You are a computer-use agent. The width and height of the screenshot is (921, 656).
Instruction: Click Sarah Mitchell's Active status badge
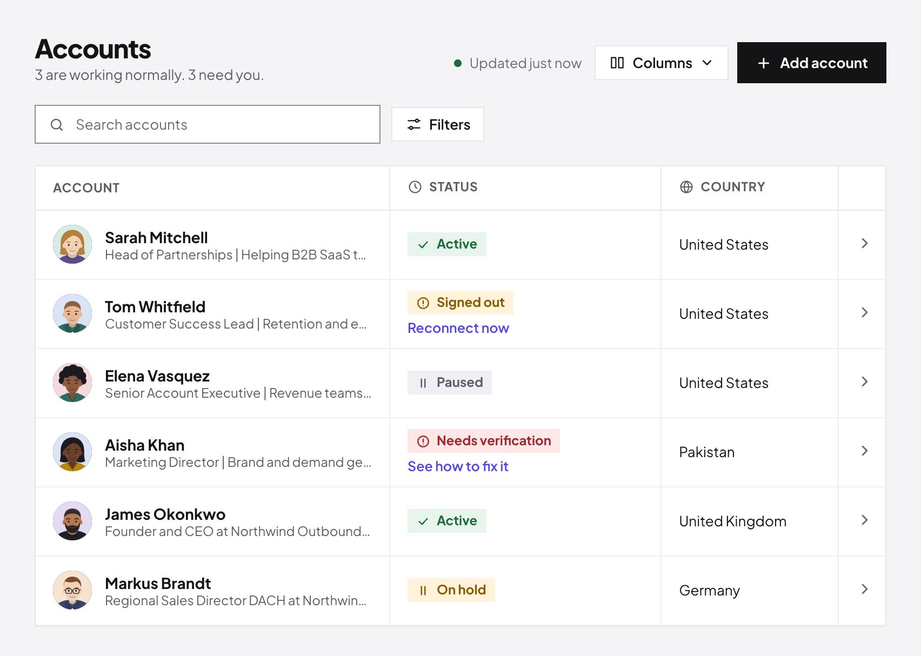[447, 244]
